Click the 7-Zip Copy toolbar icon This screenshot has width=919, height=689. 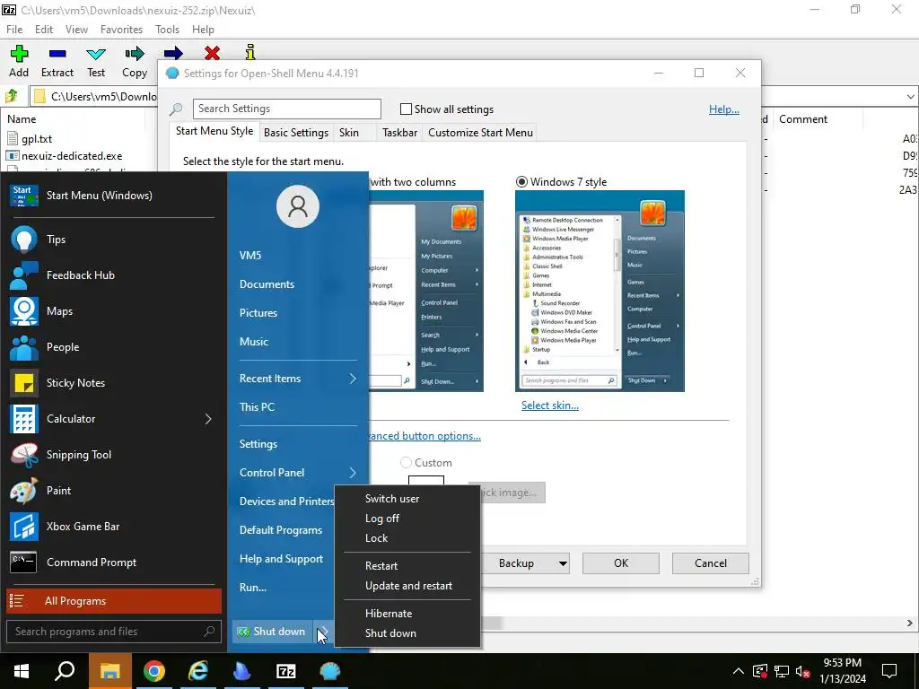[135, 54]
